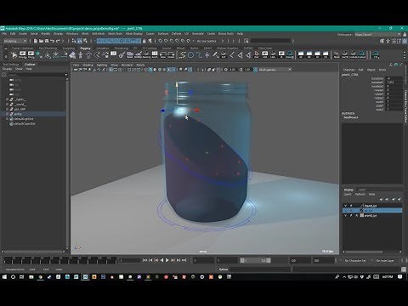
Task: Click the playback range slider bar
Action: coord(255,260)
